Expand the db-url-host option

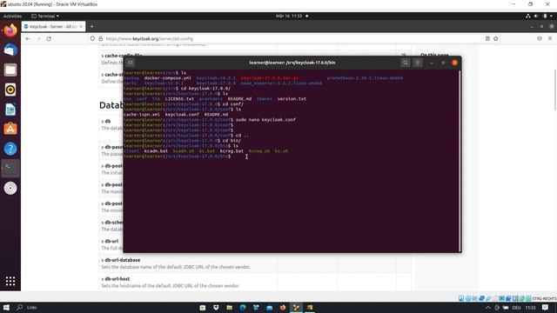[x=116, y=279]
